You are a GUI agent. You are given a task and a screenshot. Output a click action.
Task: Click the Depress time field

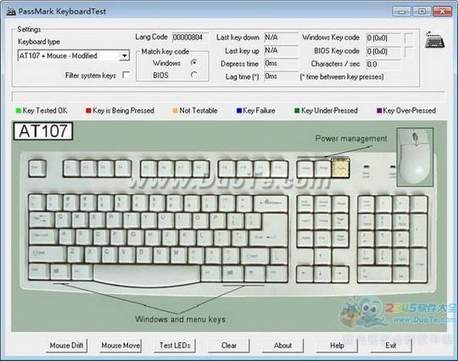click(282, 64)
